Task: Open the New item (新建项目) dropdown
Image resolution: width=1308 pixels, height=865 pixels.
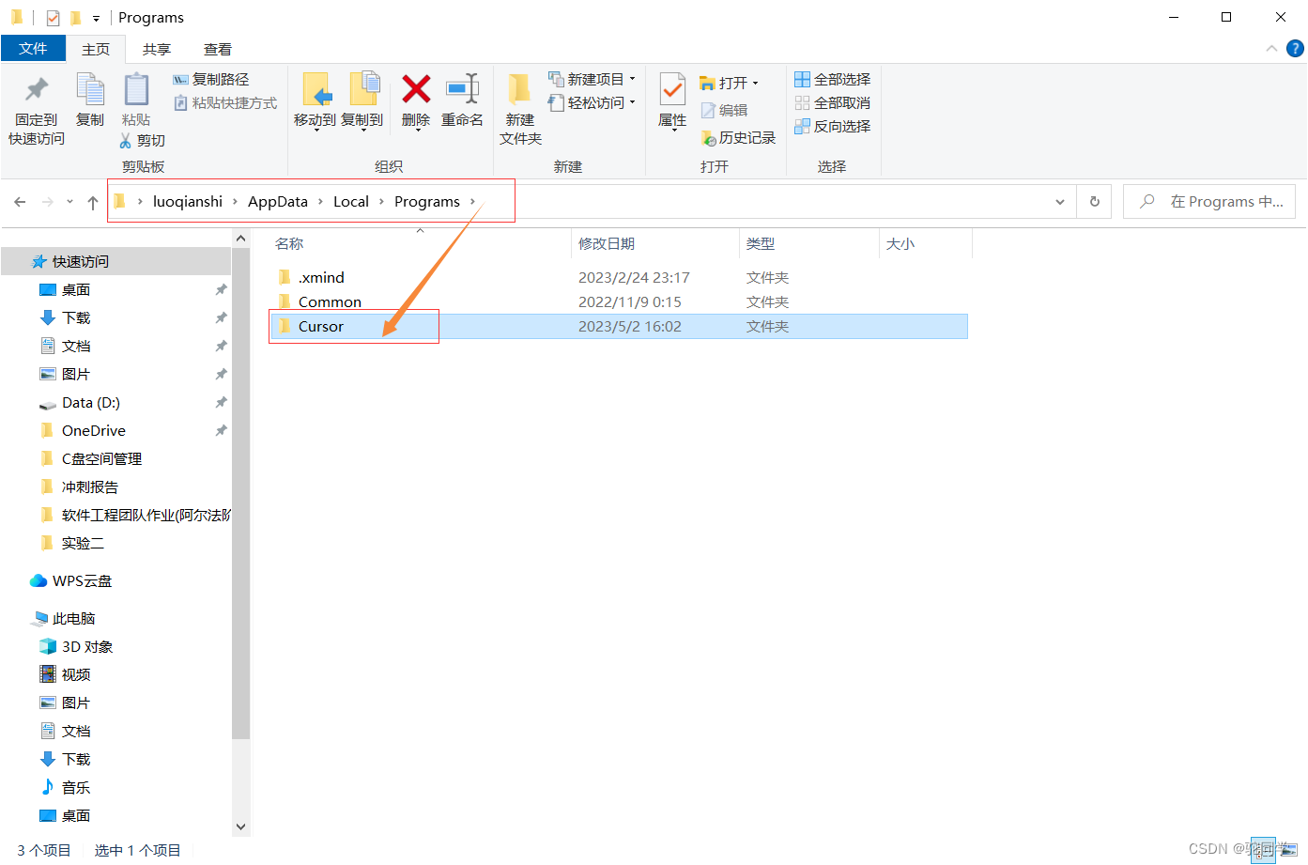Action: pos(592,80)
